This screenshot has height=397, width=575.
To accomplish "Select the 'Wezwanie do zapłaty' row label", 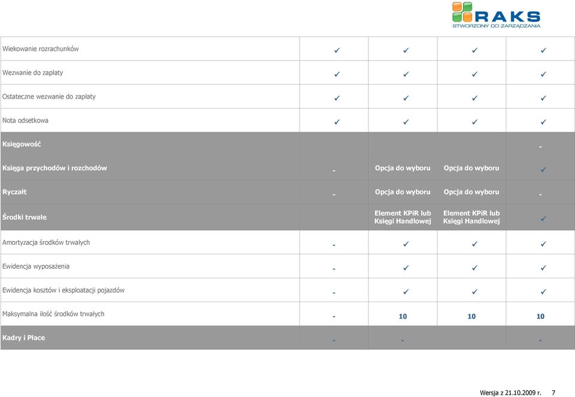I will click(x=32, y=73).
